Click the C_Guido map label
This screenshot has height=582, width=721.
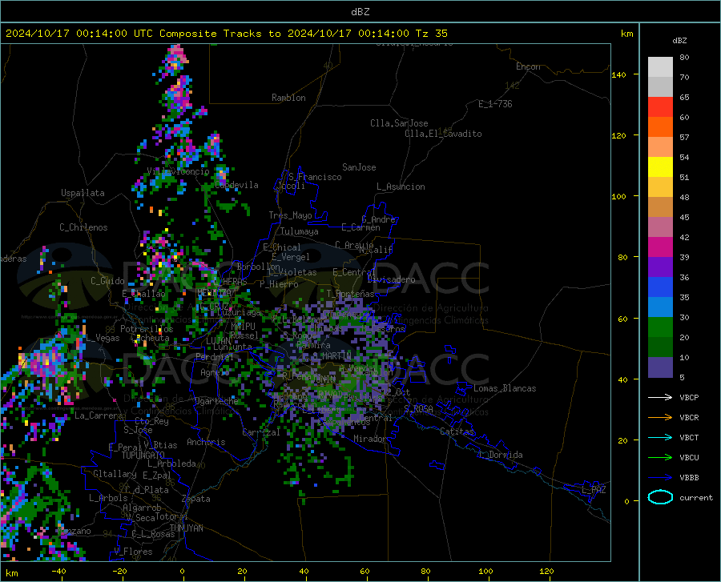click(x=107, y=281)
